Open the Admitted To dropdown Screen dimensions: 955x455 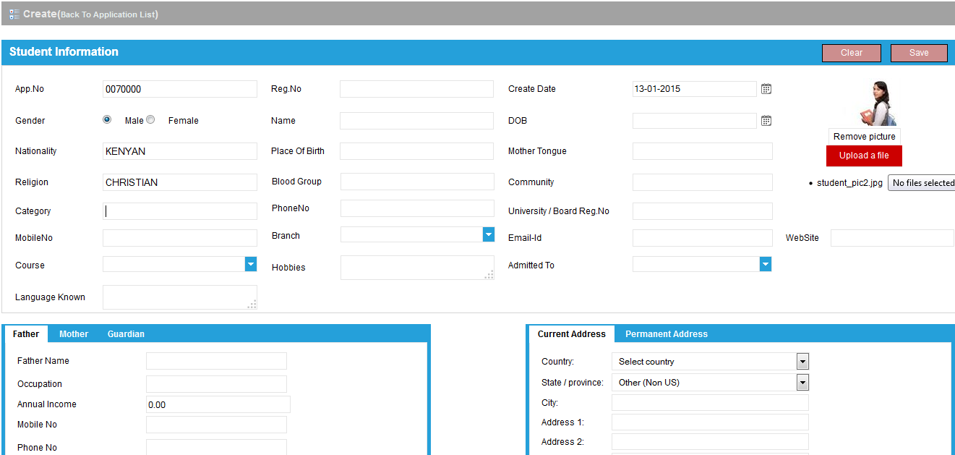(766, 265)
